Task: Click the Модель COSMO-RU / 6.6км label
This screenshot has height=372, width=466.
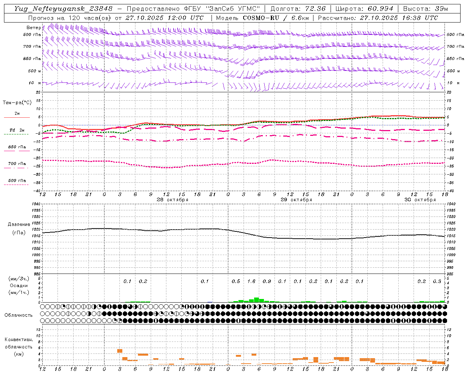Action: coord(262,18)
